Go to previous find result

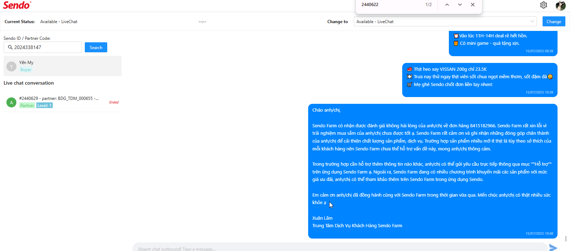coord(447,5)
